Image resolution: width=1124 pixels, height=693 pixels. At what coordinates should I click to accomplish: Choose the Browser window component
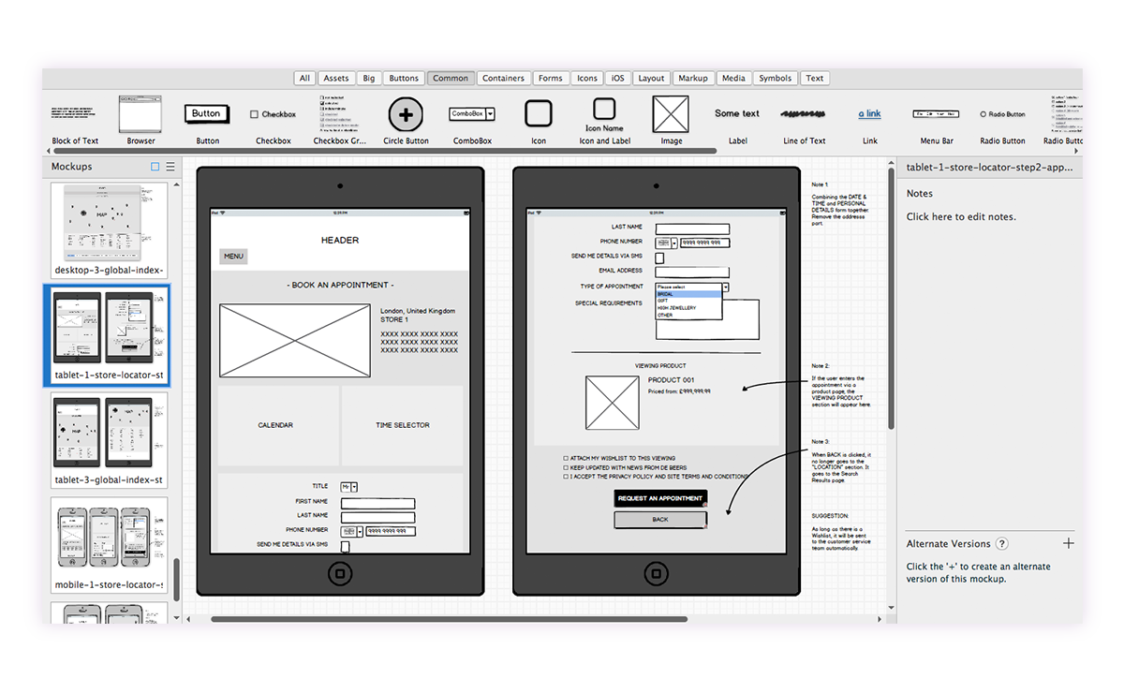[x=140, y=114]
